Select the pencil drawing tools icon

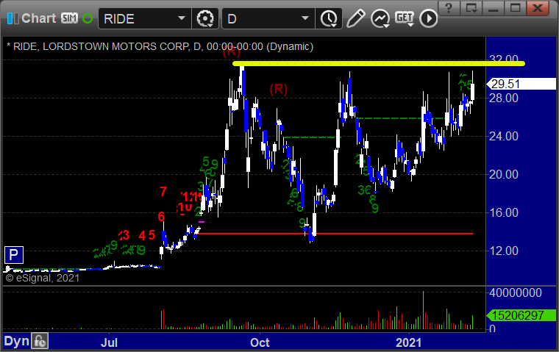tap(355, 18)
